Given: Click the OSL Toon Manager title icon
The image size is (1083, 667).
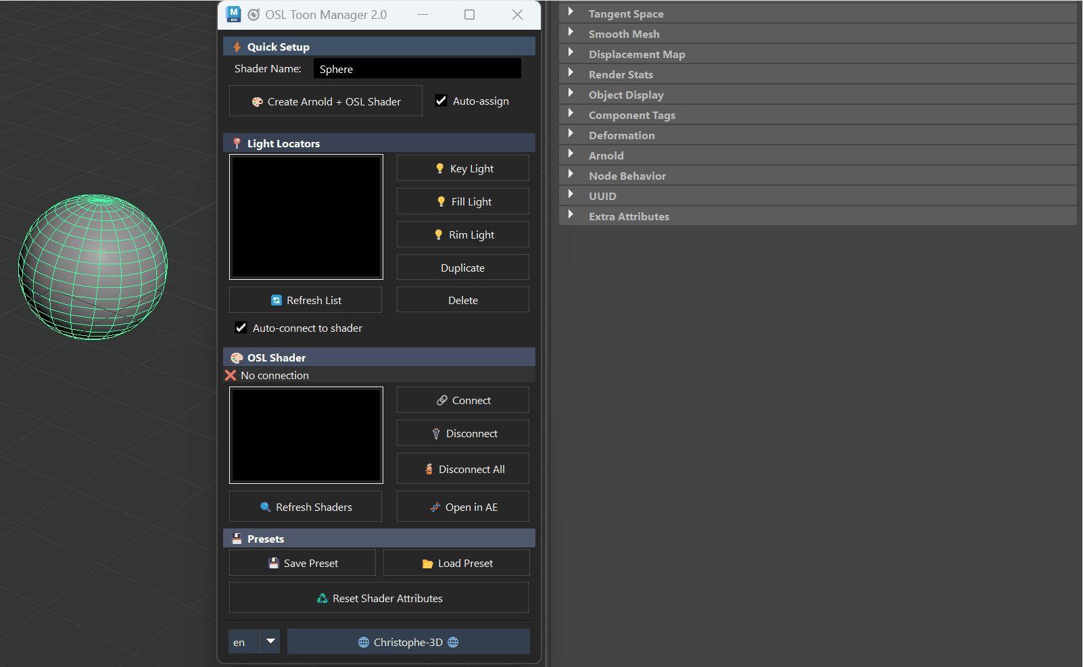Looking at the screenshot, I should [254, 14].
